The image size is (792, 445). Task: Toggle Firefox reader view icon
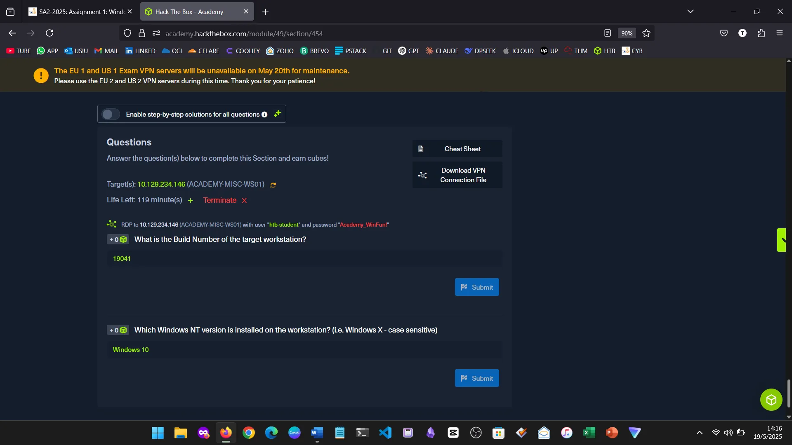pyautogui.click(x=607, y=33)
